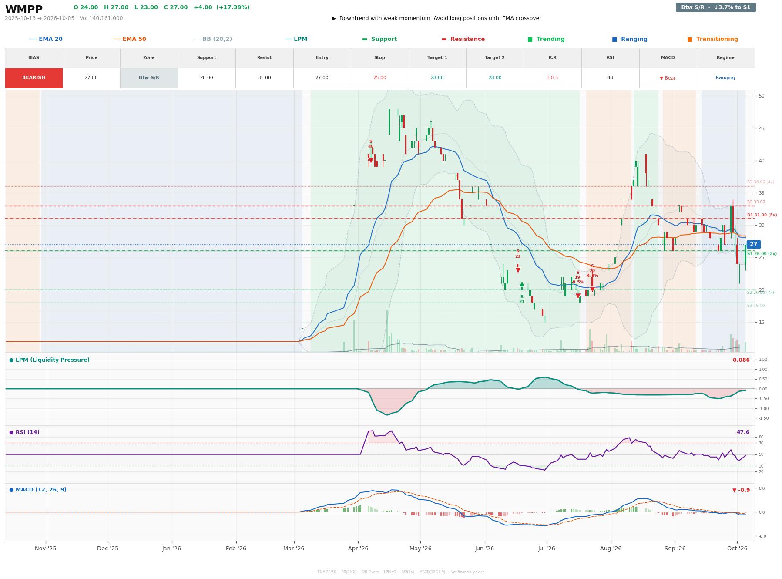This screenshot has width=782, height=579.
Task: Click the LPM reading -0.086
Action: coord(740,360)
